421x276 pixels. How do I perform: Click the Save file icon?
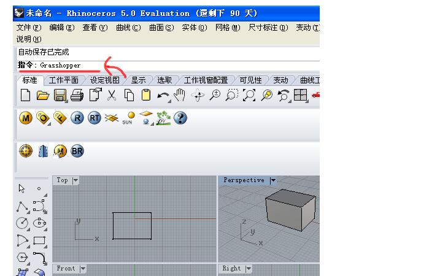tap(60, 95)
